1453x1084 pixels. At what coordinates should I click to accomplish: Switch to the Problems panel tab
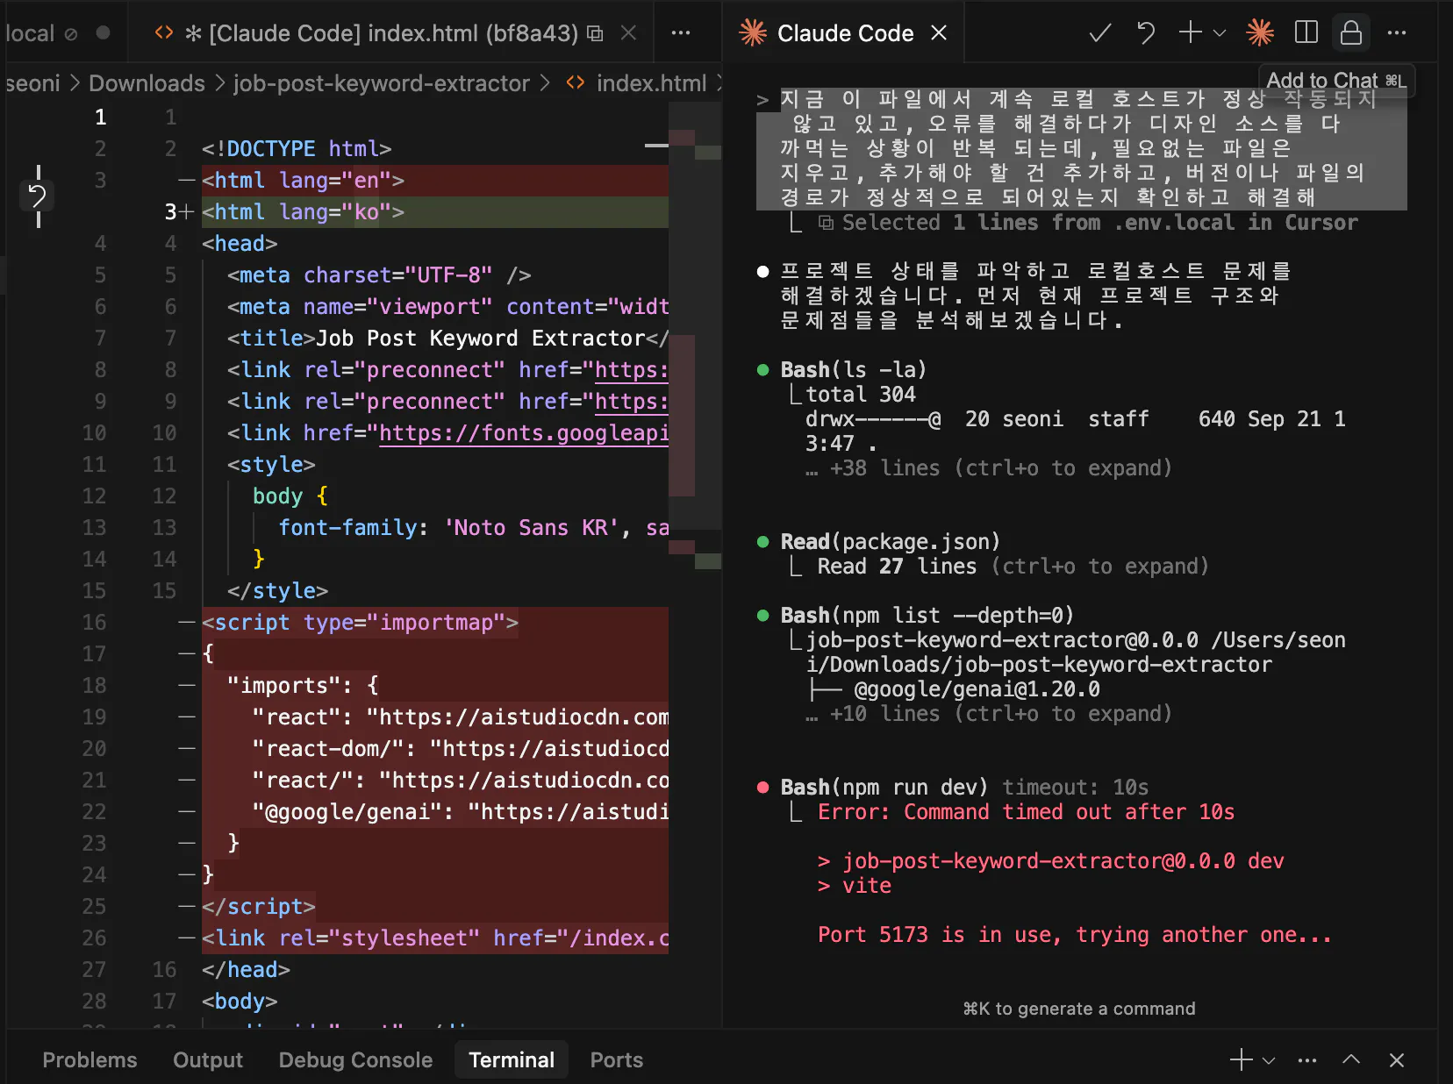pos(89,1060)
